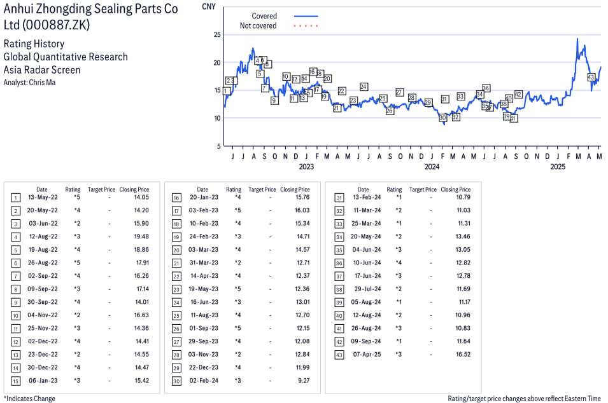
Task: Click the date cell 13-Feb-24
Action: pos(367,198)
